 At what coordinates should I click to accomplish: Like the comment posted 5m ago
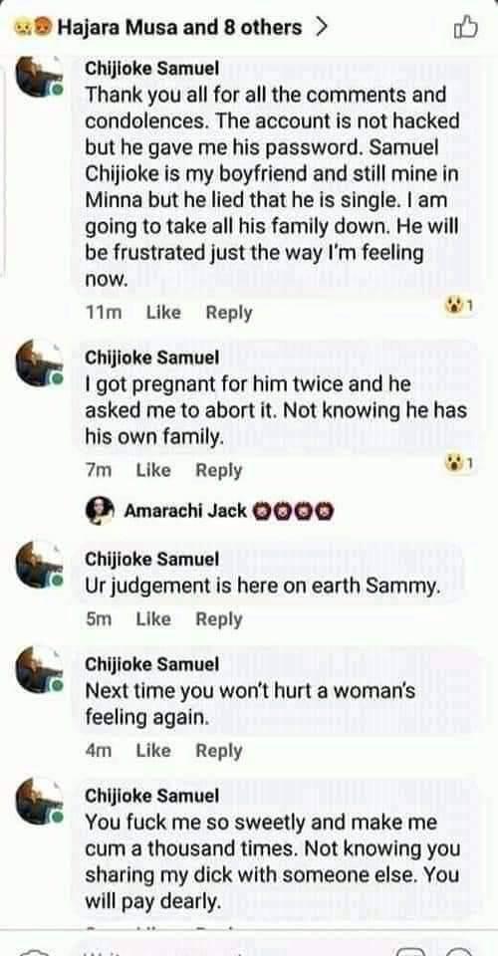(153, 618)
